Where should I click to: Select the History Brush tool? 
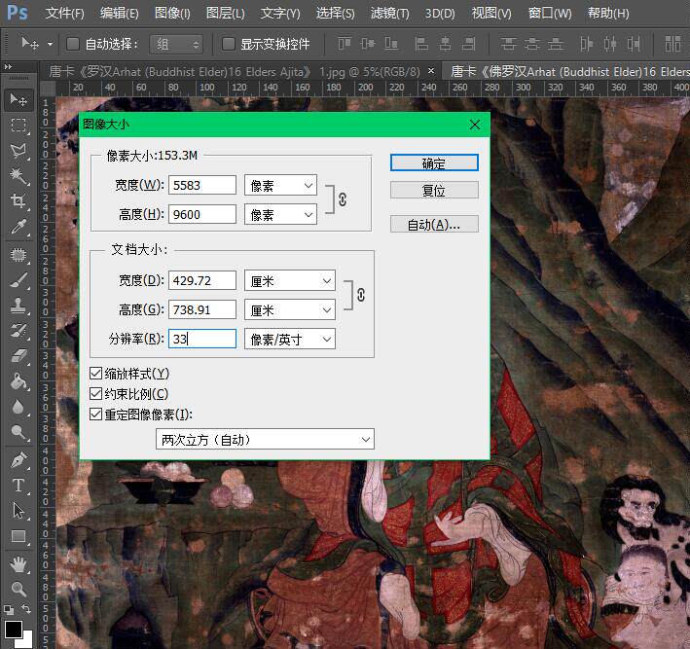18,331
